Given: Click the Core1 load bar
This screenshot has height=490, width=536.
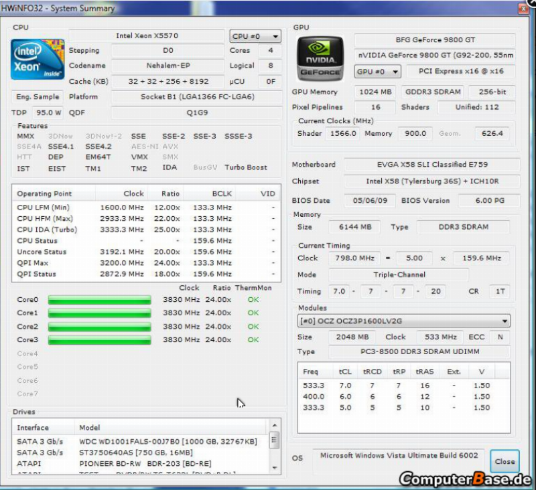Looking at the screenshot, I should [99, 313].
